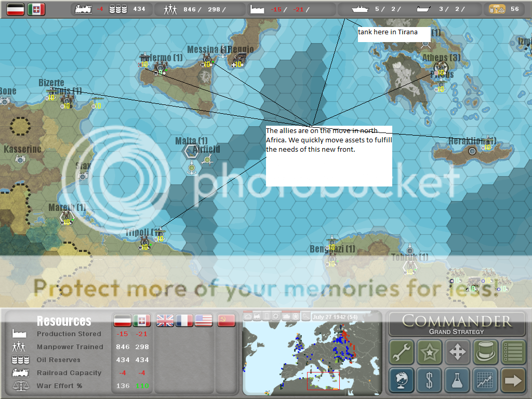Click the German flag in top bar

tap(15, 9)
